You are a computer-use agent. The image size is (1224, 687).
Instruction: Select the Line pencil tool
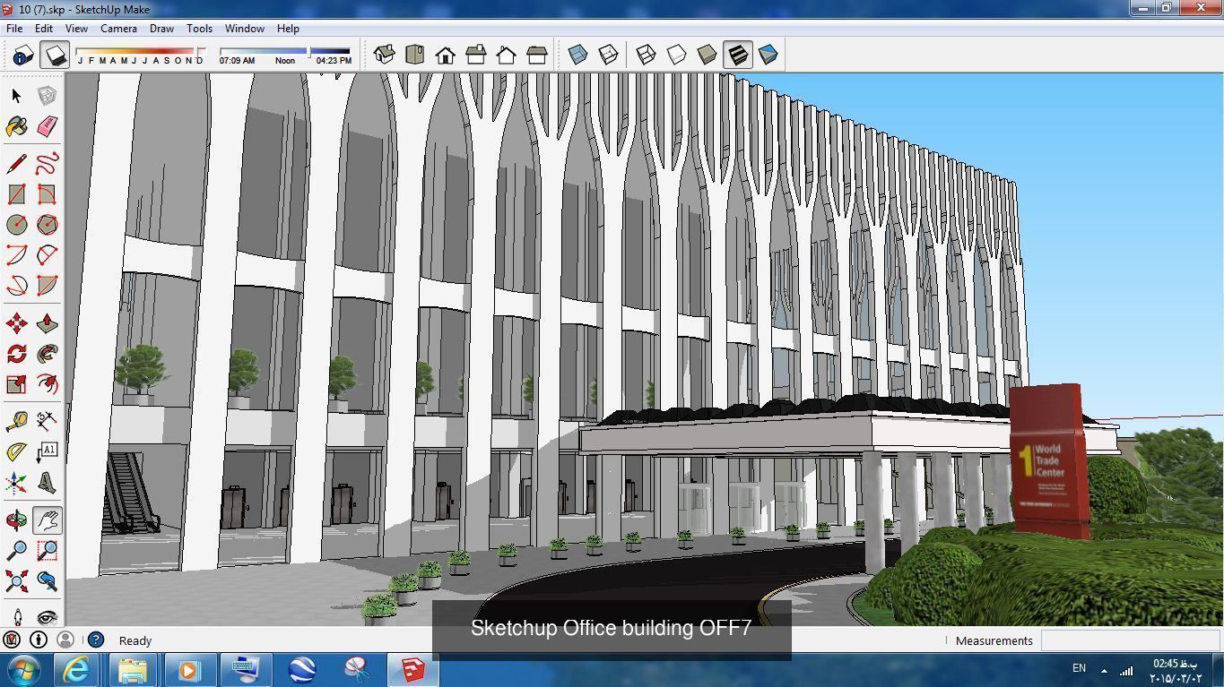click(16, 164)
